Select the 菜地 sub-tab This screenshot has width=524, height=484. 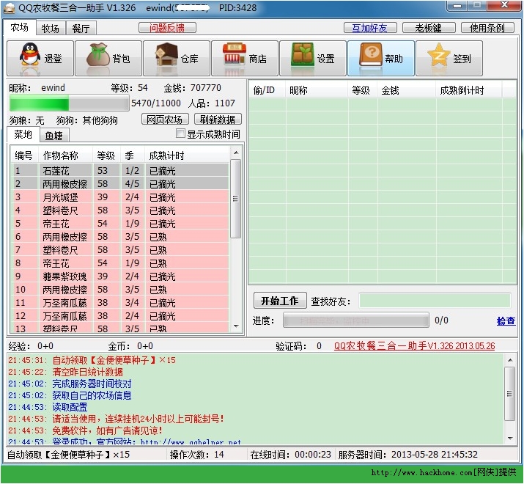[23, 134]
